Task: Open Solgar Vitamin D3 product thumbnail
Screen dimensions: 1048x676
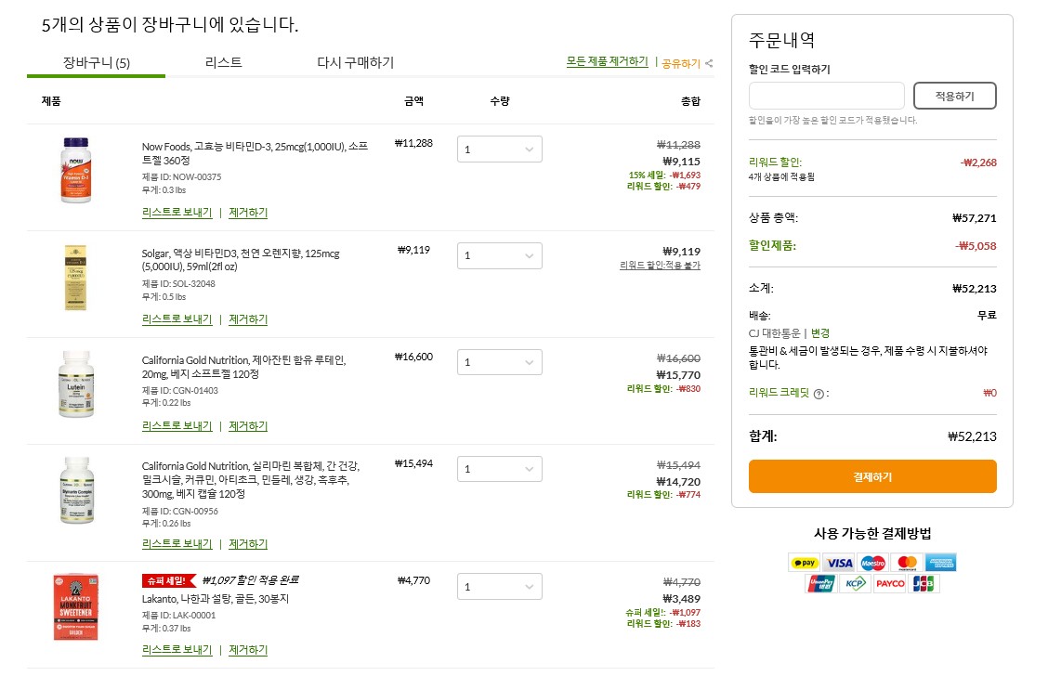Action: (75, 278)
